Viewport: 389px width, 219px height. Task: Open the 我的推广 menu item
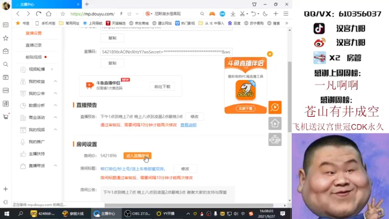(37, 142)
